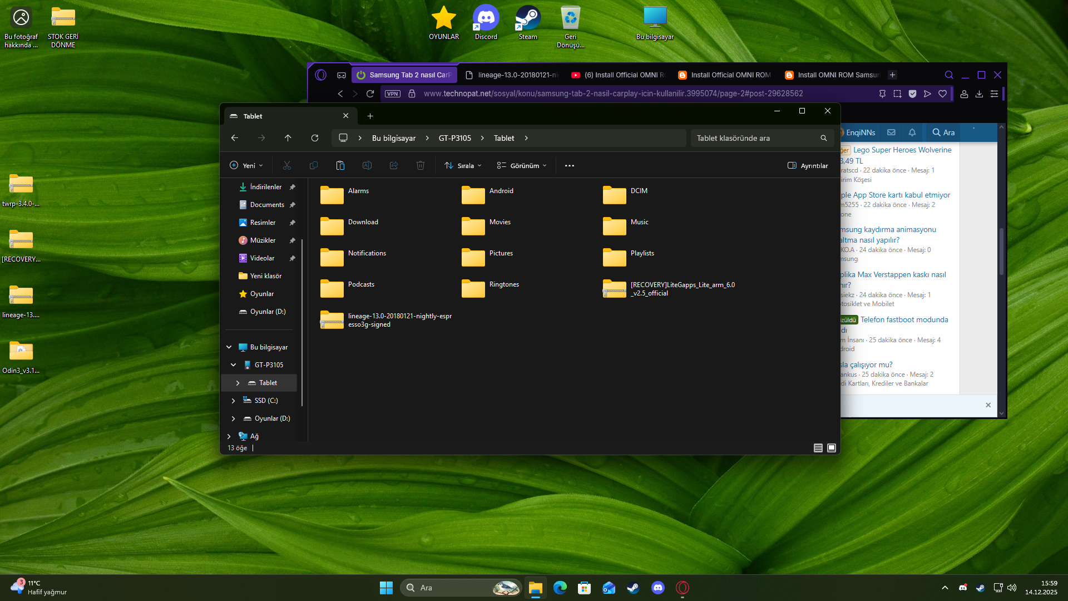Image resolution: width=1068 pixels, height=601 pixels.
Task: Toggle the Ayrıntılar details pane
Action: pos(808,165)
